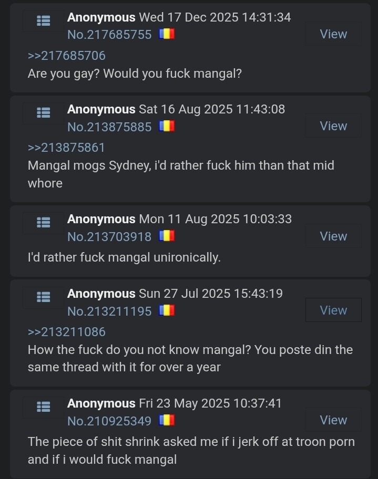
Task: View the post from 16 Aug 2025
Action: (333, 126)
